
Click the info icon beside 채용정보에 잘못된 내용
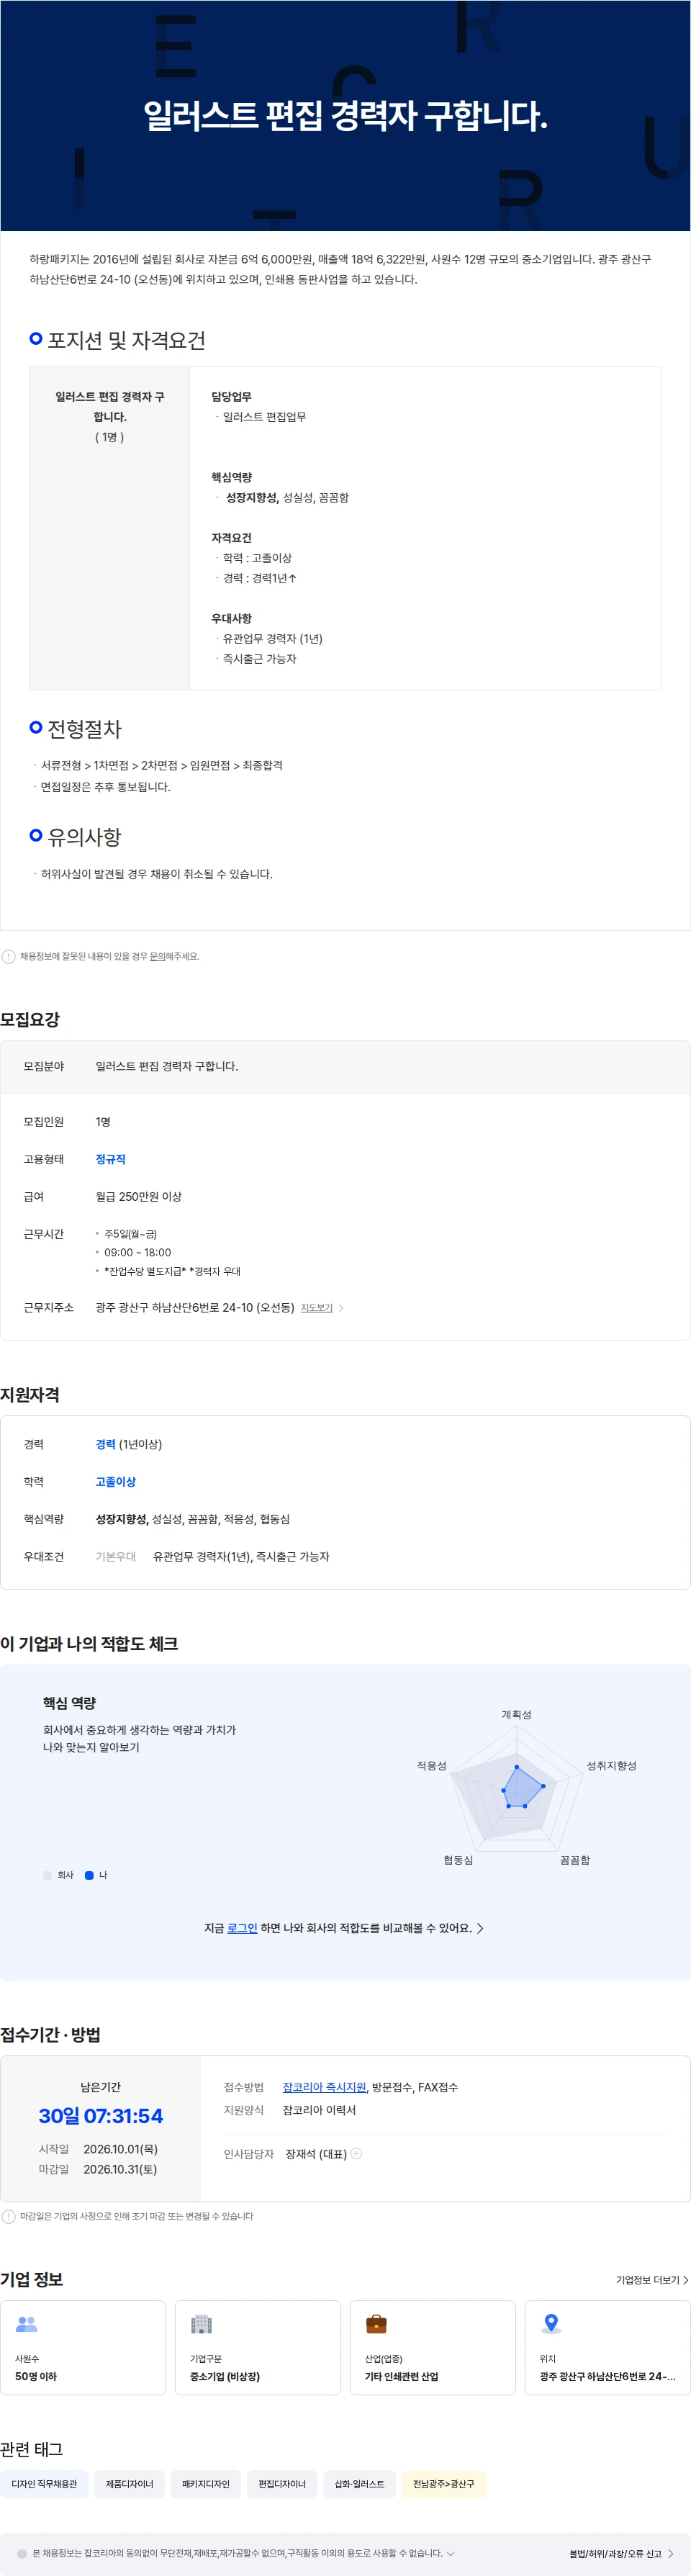click(x=9, y=956)
